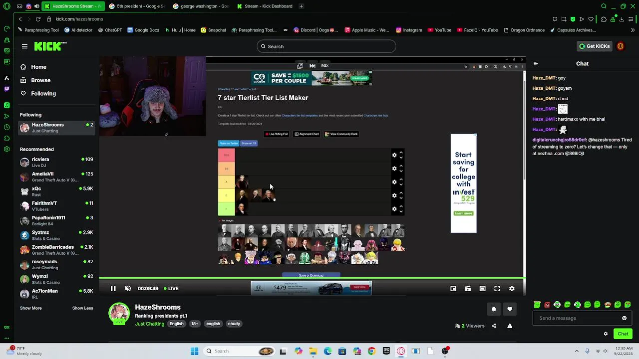The height and width of the screenshot is (359, 639).
Task: Open HazeShrooms in Following list
Action: coord(57,128)
